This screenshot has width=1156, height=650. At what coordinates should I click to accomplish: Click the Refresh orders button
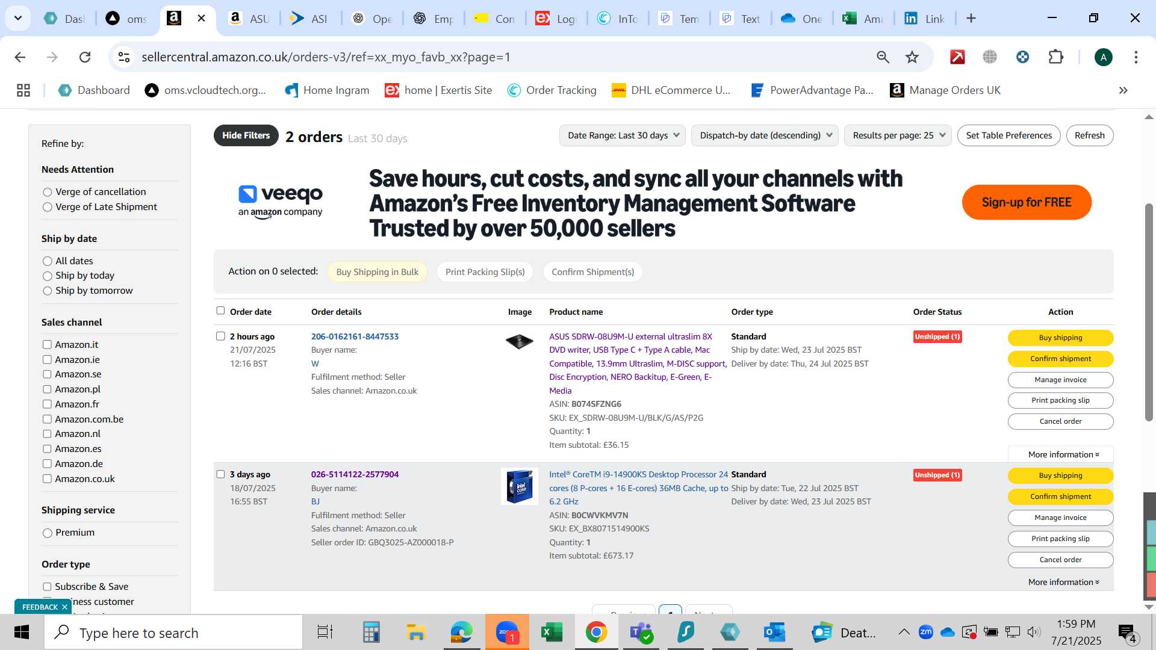tap(1090, 135)
